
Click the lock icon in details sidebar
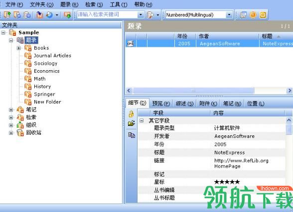coord(132,113)
